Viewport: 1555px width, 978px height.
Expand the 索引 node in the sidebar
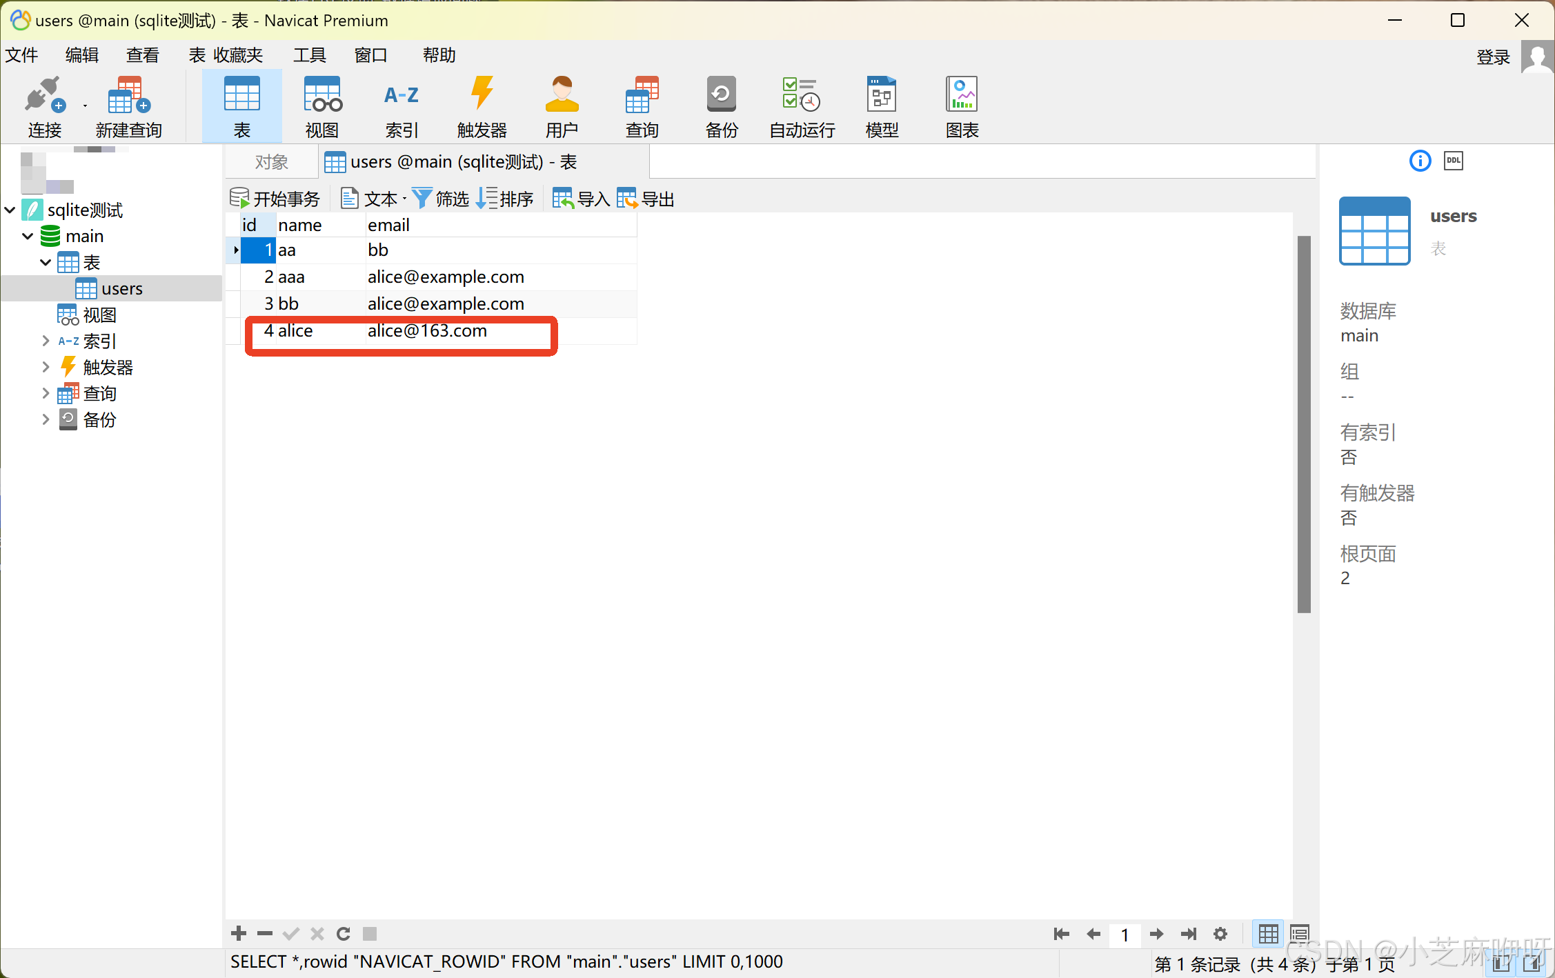point(45,340)
